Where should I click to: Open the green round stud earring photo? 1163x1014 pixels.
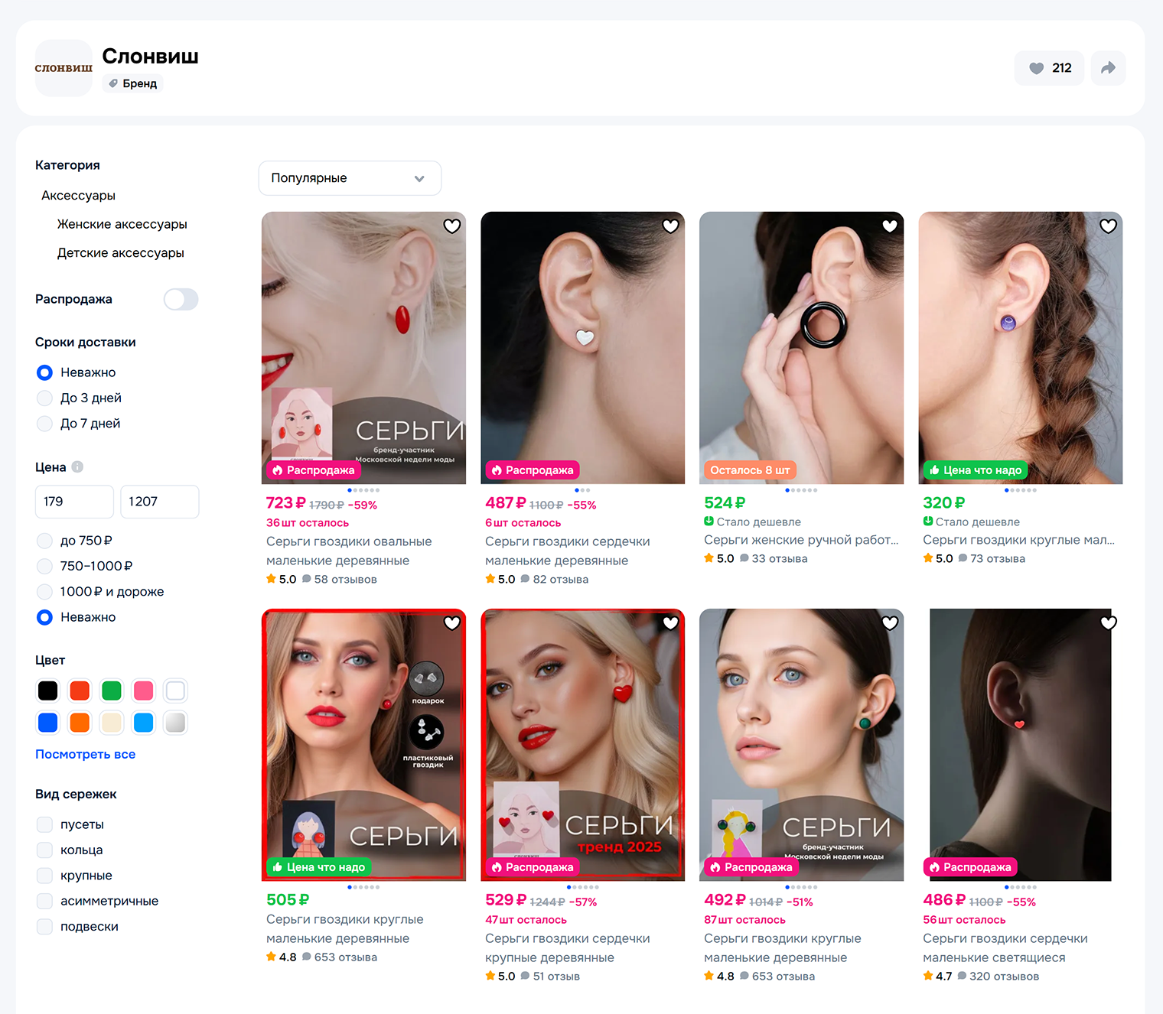pyautogui.click(x=801, y=745)
